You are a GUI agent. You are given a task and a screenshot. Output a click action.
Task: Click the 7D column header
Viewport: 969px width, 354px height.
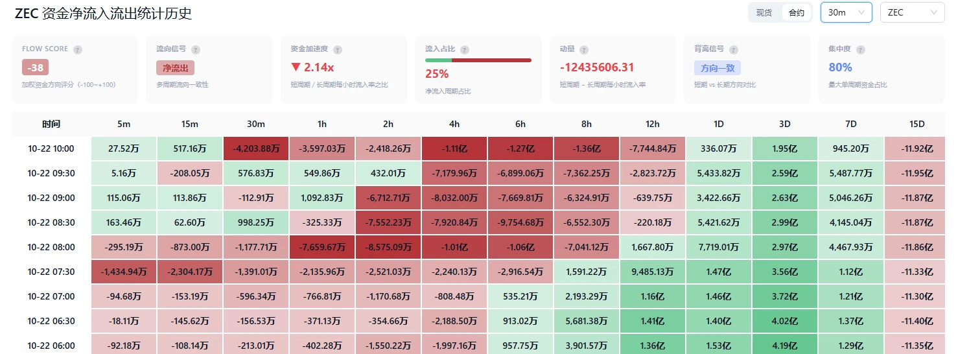click(851, 124)
